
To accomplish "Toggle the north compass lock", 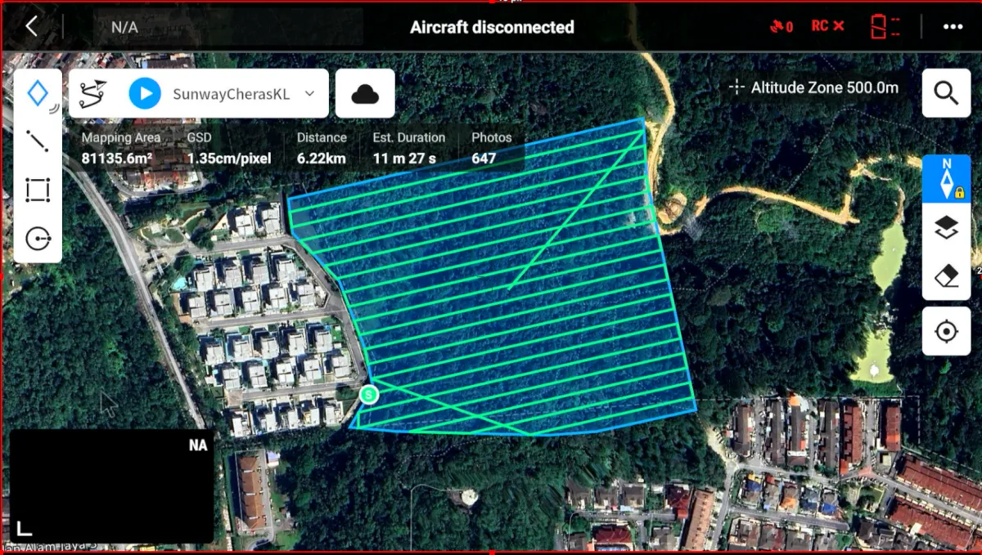I will 947,179.
